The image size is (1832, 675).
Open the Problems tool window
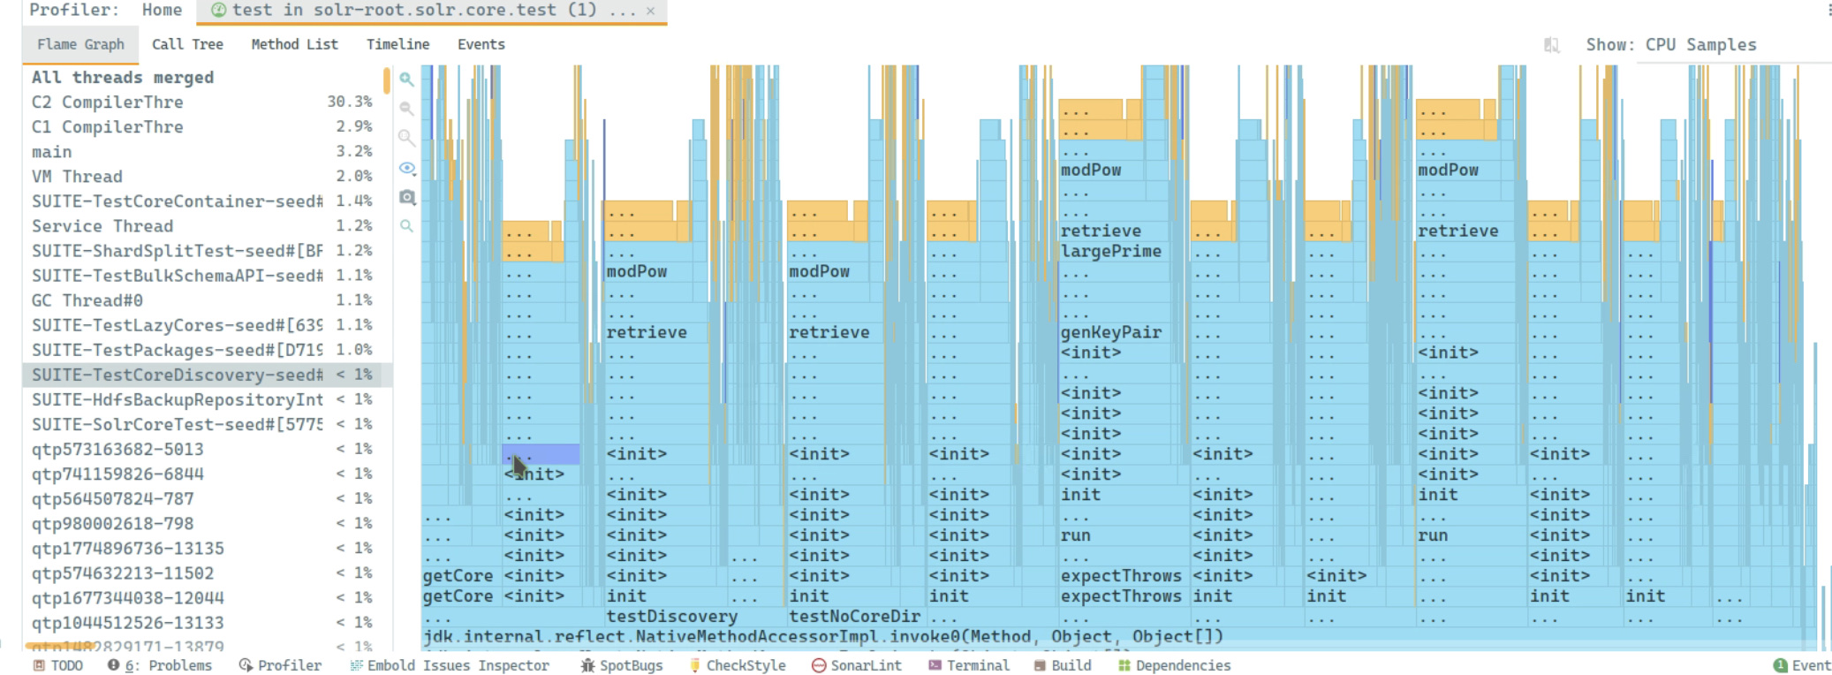160,665
